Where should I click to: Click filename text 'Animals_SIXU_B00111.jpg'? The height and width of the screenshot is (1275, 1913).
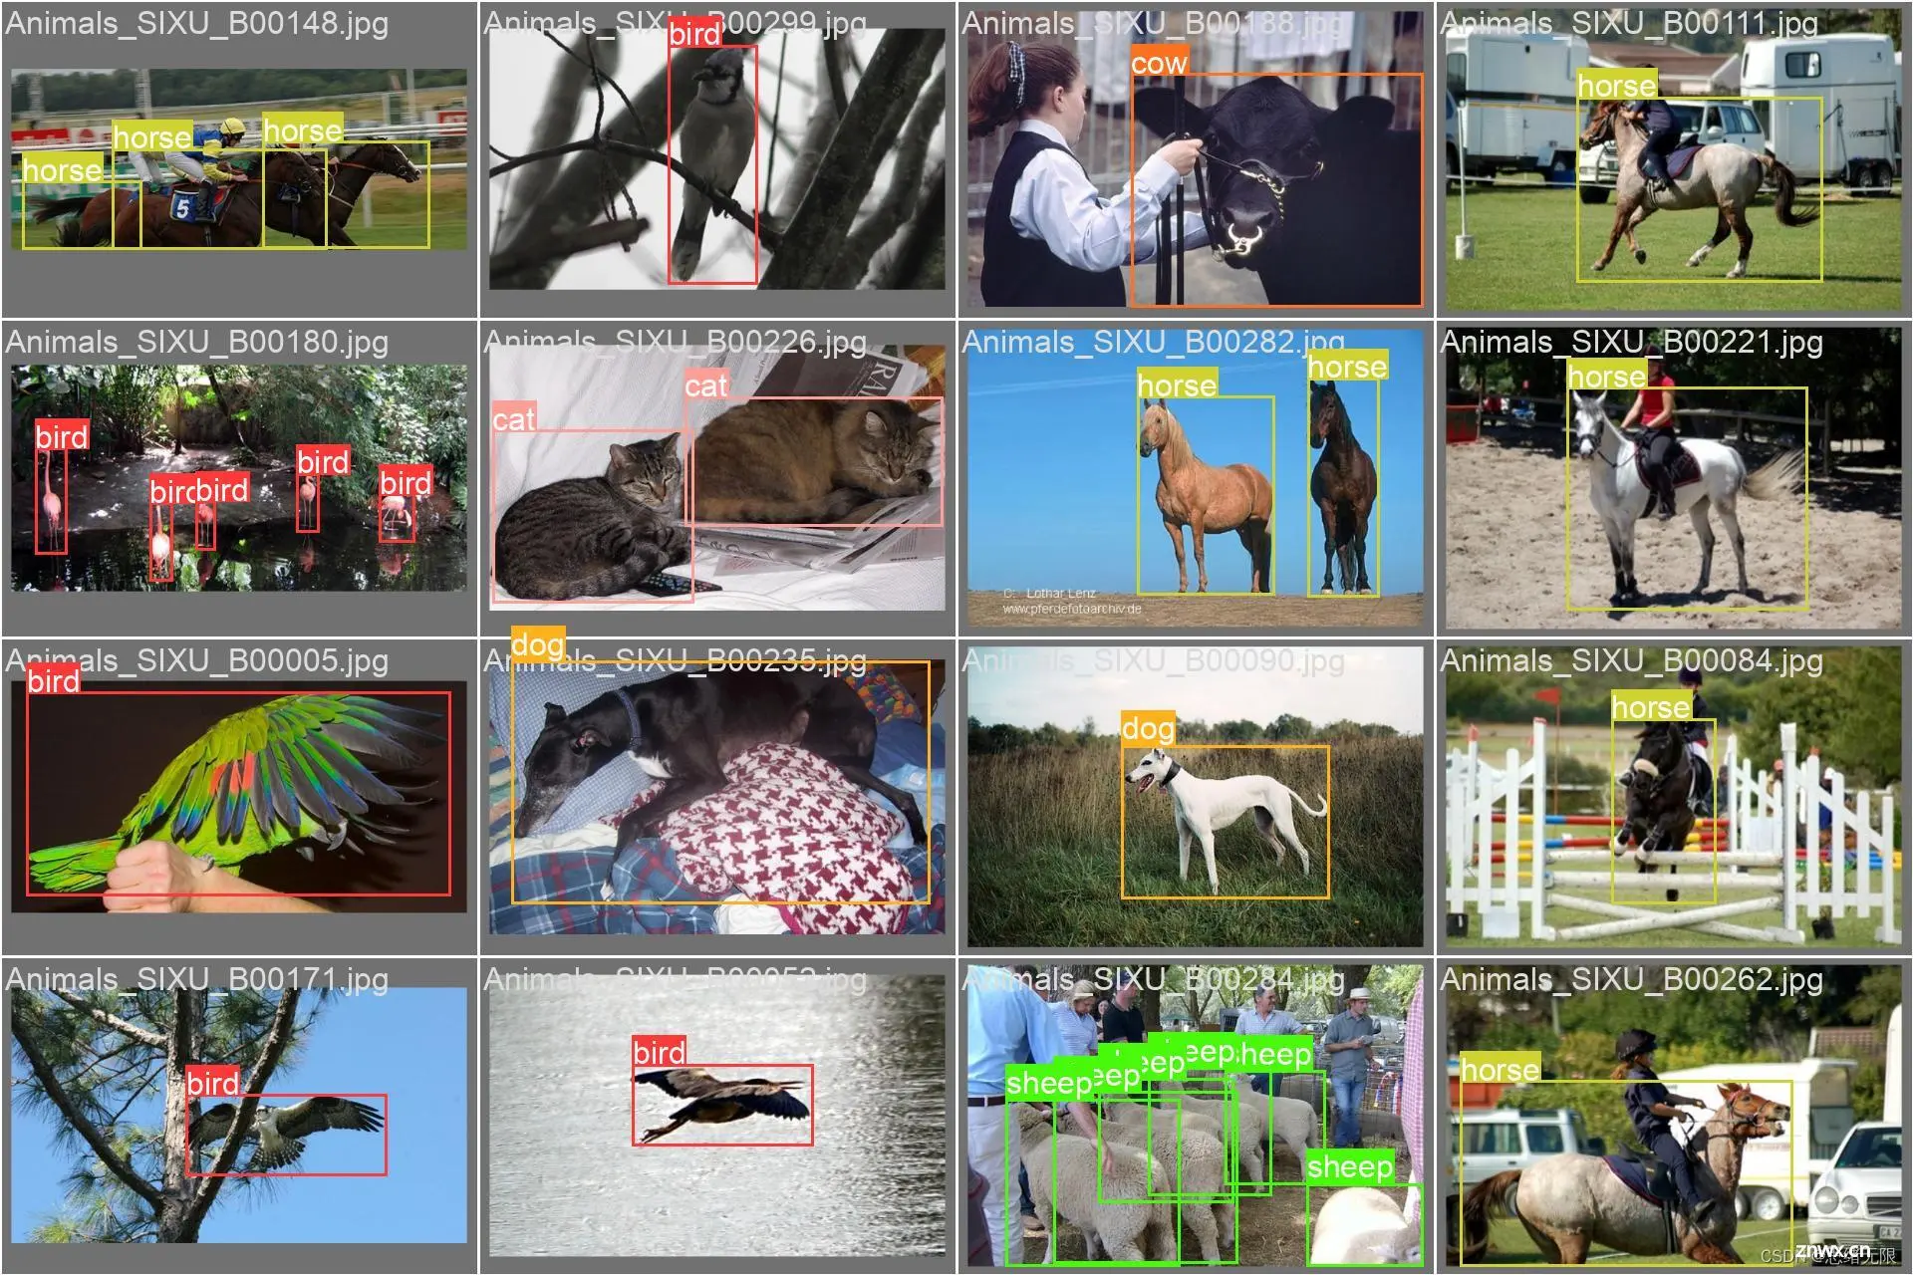[1630, 23]
